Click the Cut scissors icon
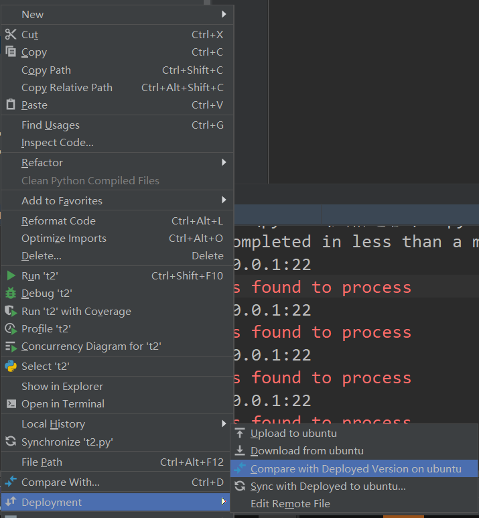The image size is (479, 518). [x=11, y=35]
